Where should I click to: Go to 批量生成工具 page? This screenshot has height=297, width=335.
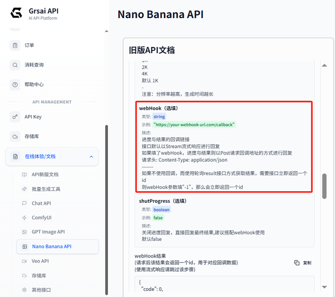point(46,189)
